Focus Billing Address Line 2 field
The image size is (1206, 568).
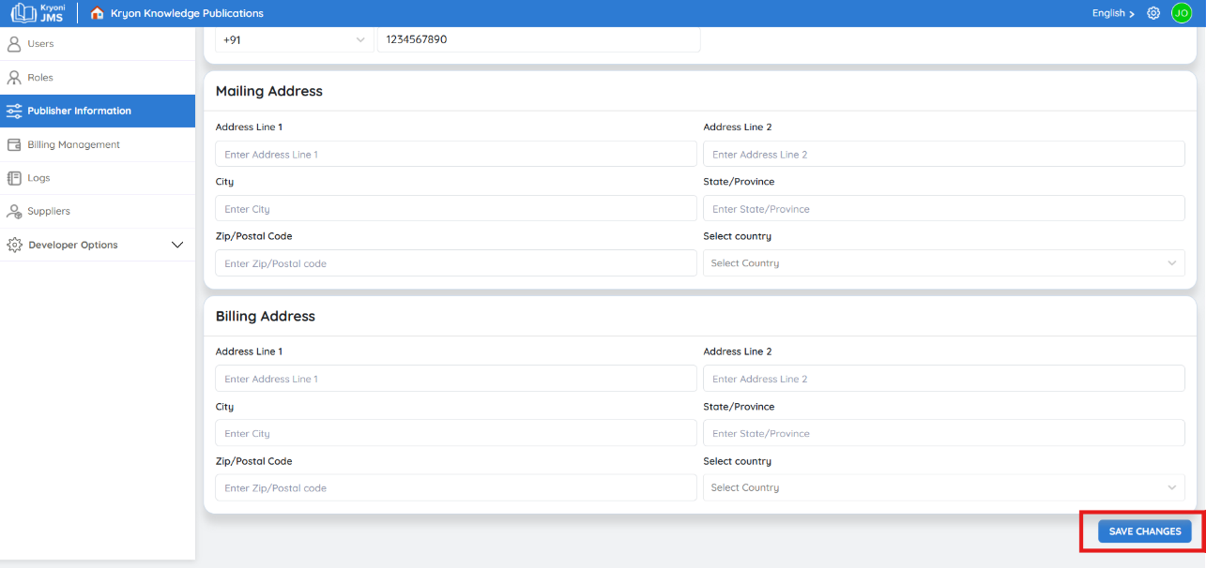944,379
